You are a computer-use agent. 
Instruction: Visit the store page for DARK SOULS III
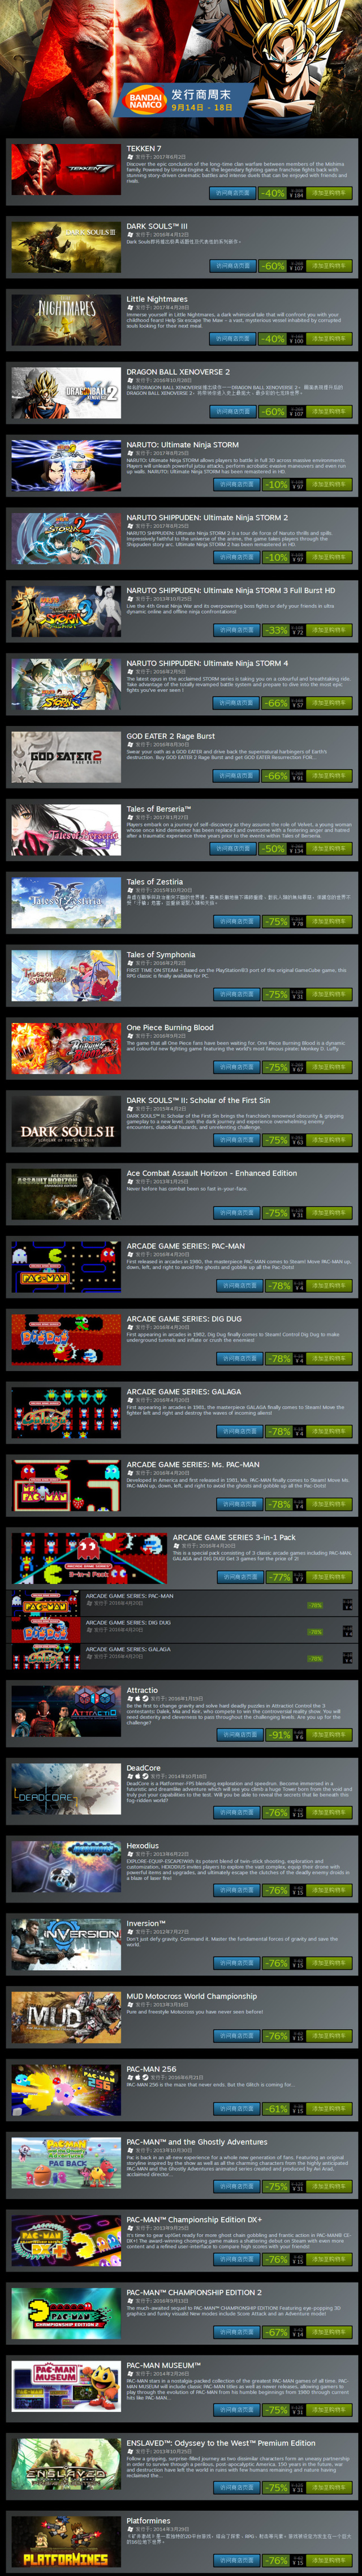234,266
